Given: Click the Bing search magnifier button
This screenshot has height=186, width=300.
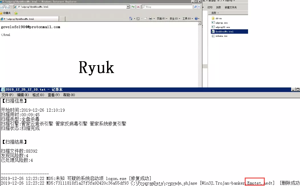Looking at the screenshot, I should (x=196, y=7).
